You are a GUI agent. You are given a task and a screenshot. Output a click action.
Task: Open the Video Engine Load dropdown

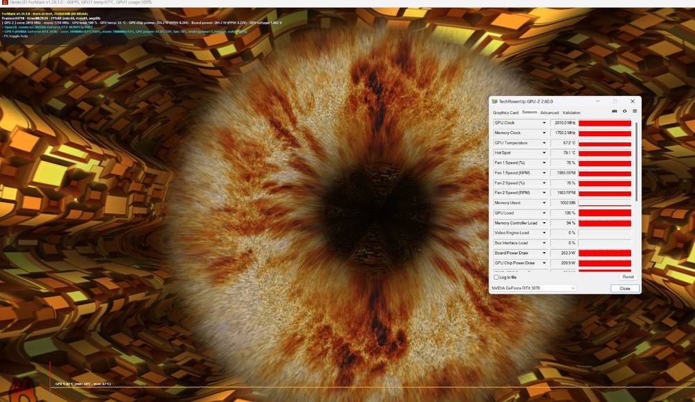544,233
